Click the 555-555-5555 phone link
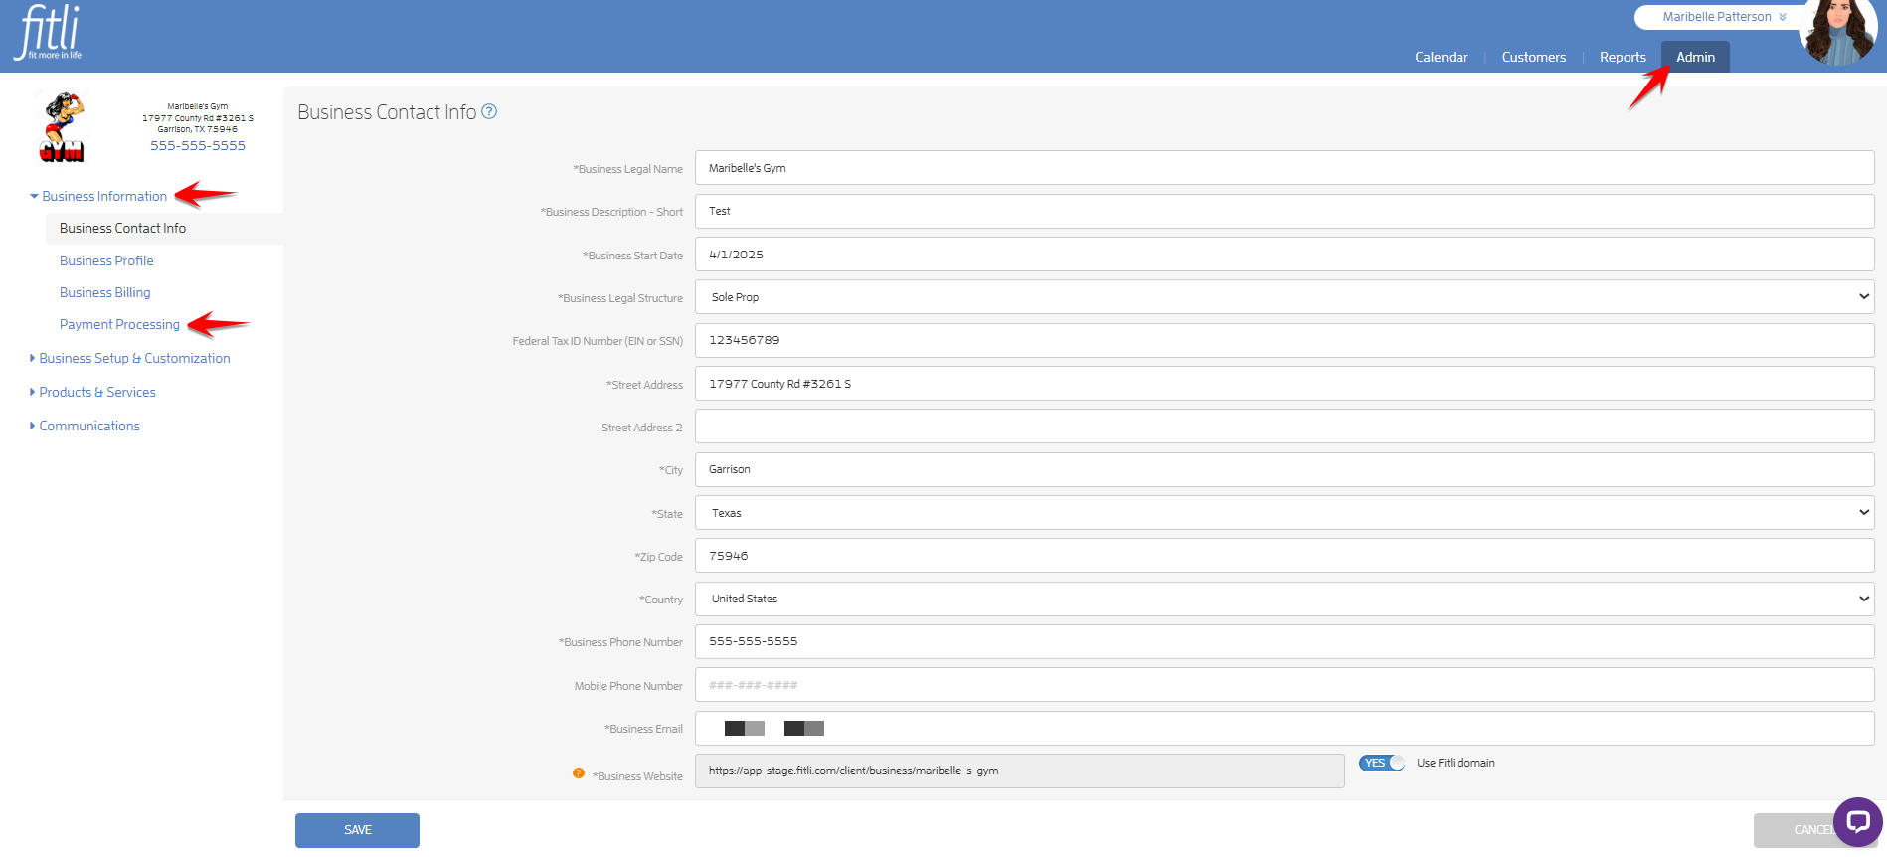Viewport: 1887px width, 857px height. 198,145
